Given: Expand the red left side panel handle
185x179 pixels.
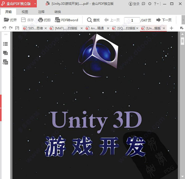Looking at the screenshot, I should coord(1,108).
